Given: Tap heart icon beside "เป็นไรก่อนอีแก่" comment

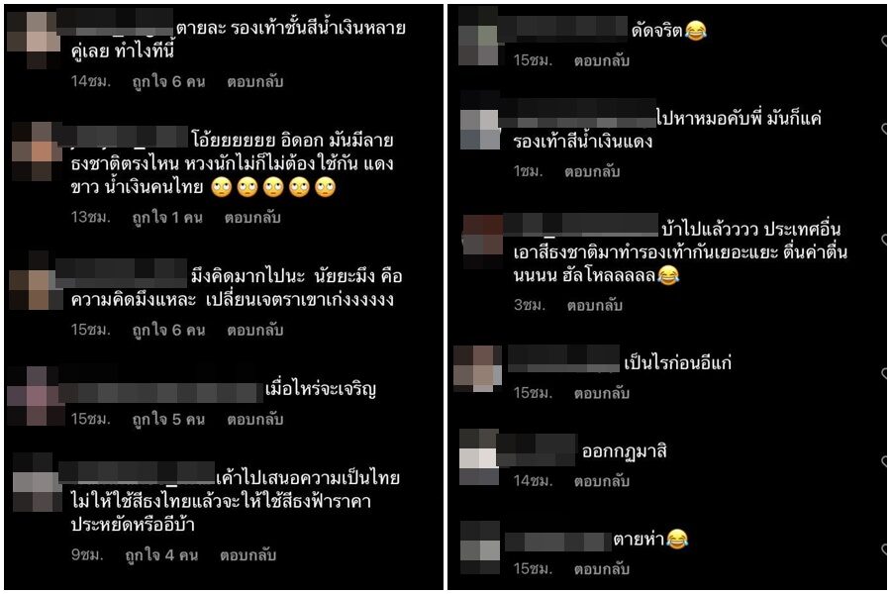Looking at the screenshot, I should (885, 373).
